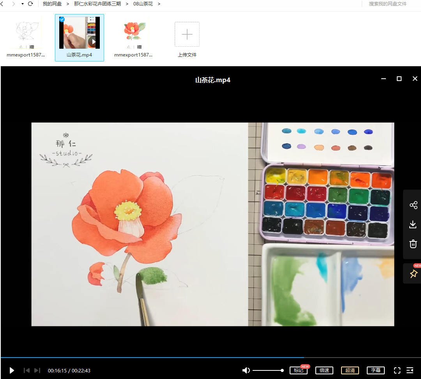
Task: Click the 标记 mark button
Action: [298, 370]
